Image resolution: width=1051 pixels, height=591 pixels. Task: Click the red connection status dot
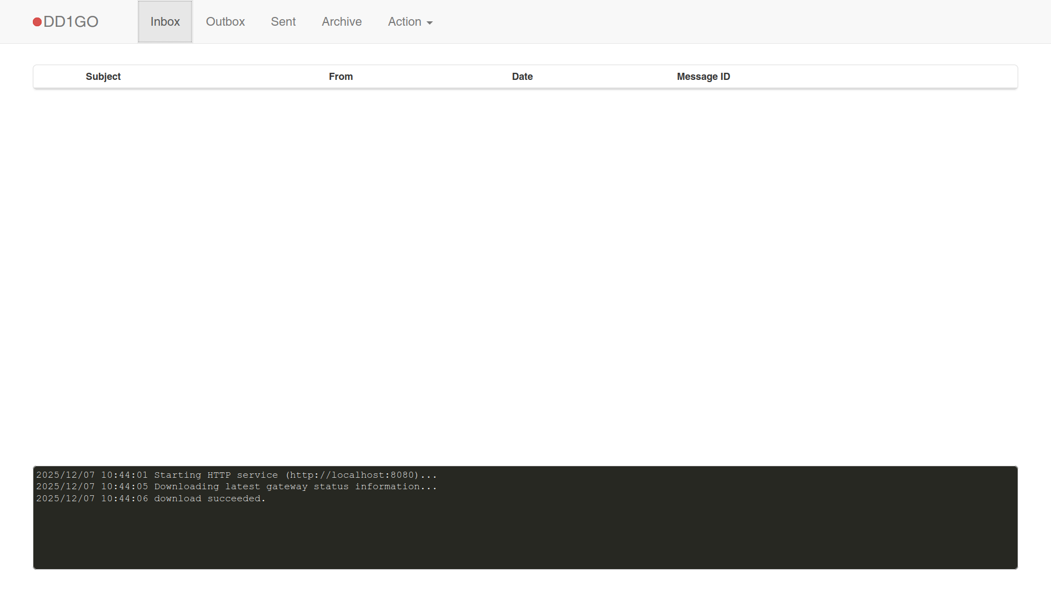pos(37,22)
